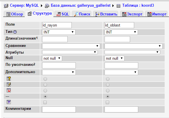Go to the Сервер: MySQL link
This screenshot has width=169, height=118.
(x=24, y=6)
